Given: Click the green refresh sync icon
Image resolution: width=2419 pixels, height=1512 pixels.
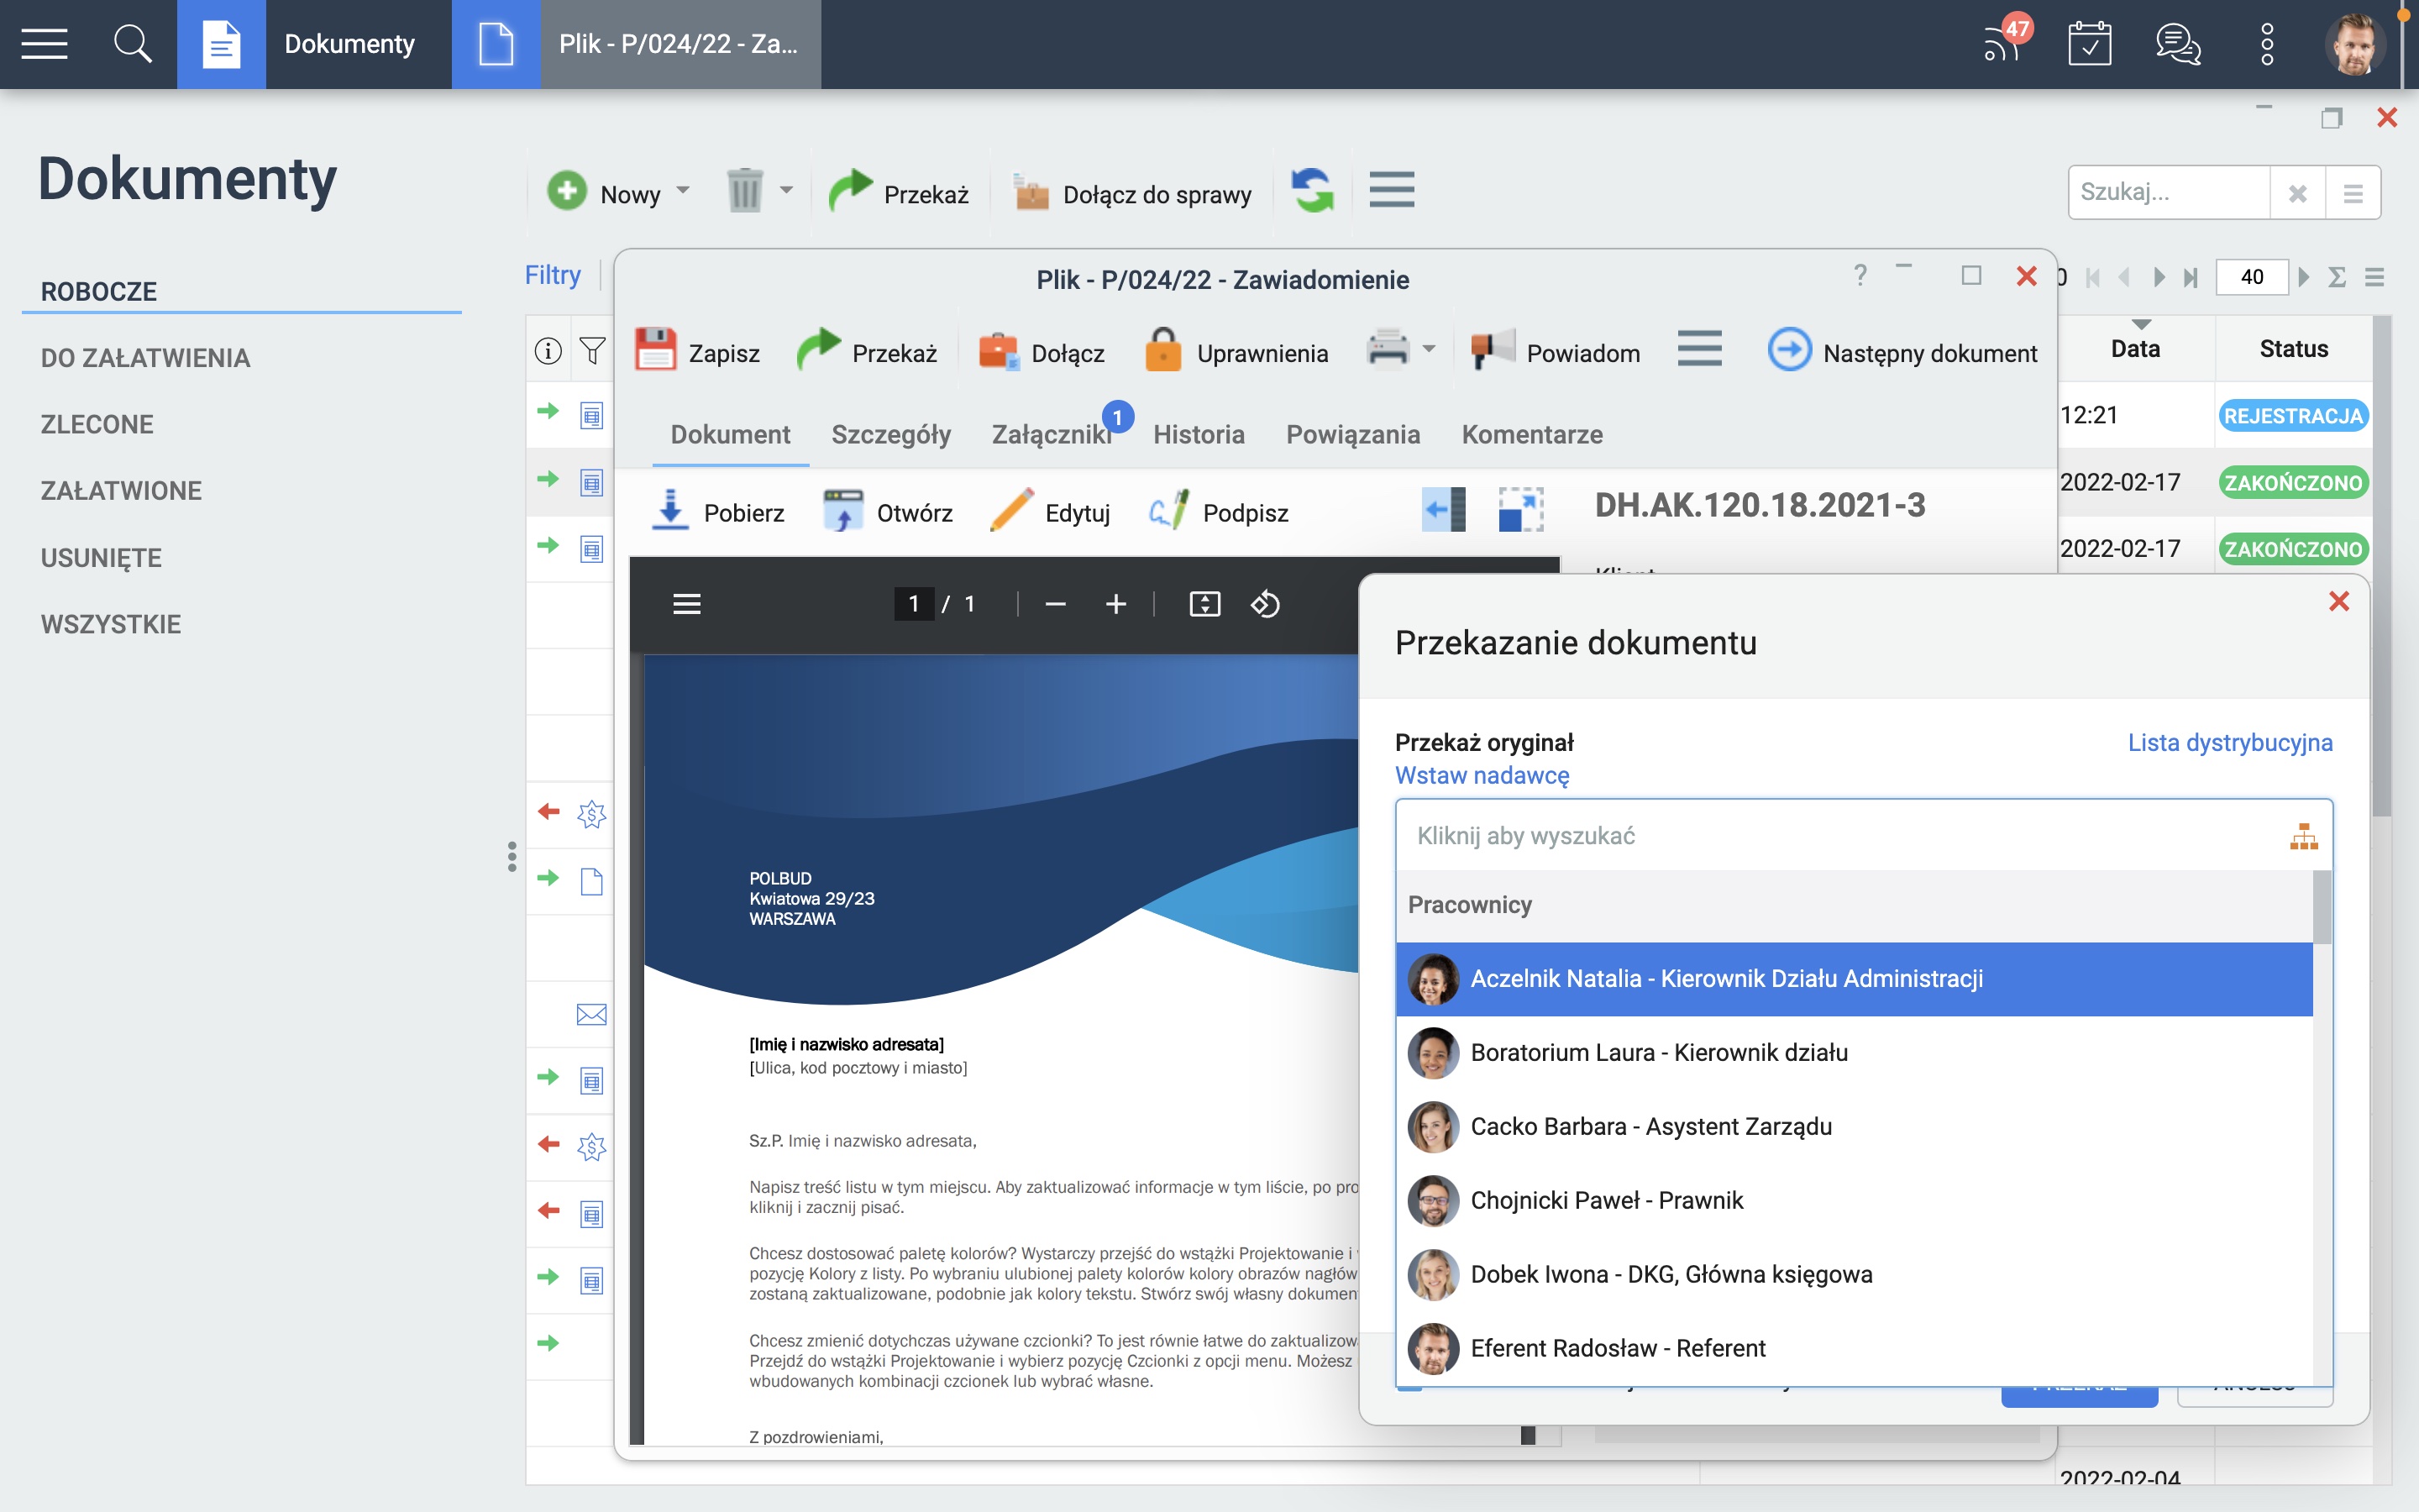Looking at the screenshot, I should pyautogui.click(x=1313, y=190).
